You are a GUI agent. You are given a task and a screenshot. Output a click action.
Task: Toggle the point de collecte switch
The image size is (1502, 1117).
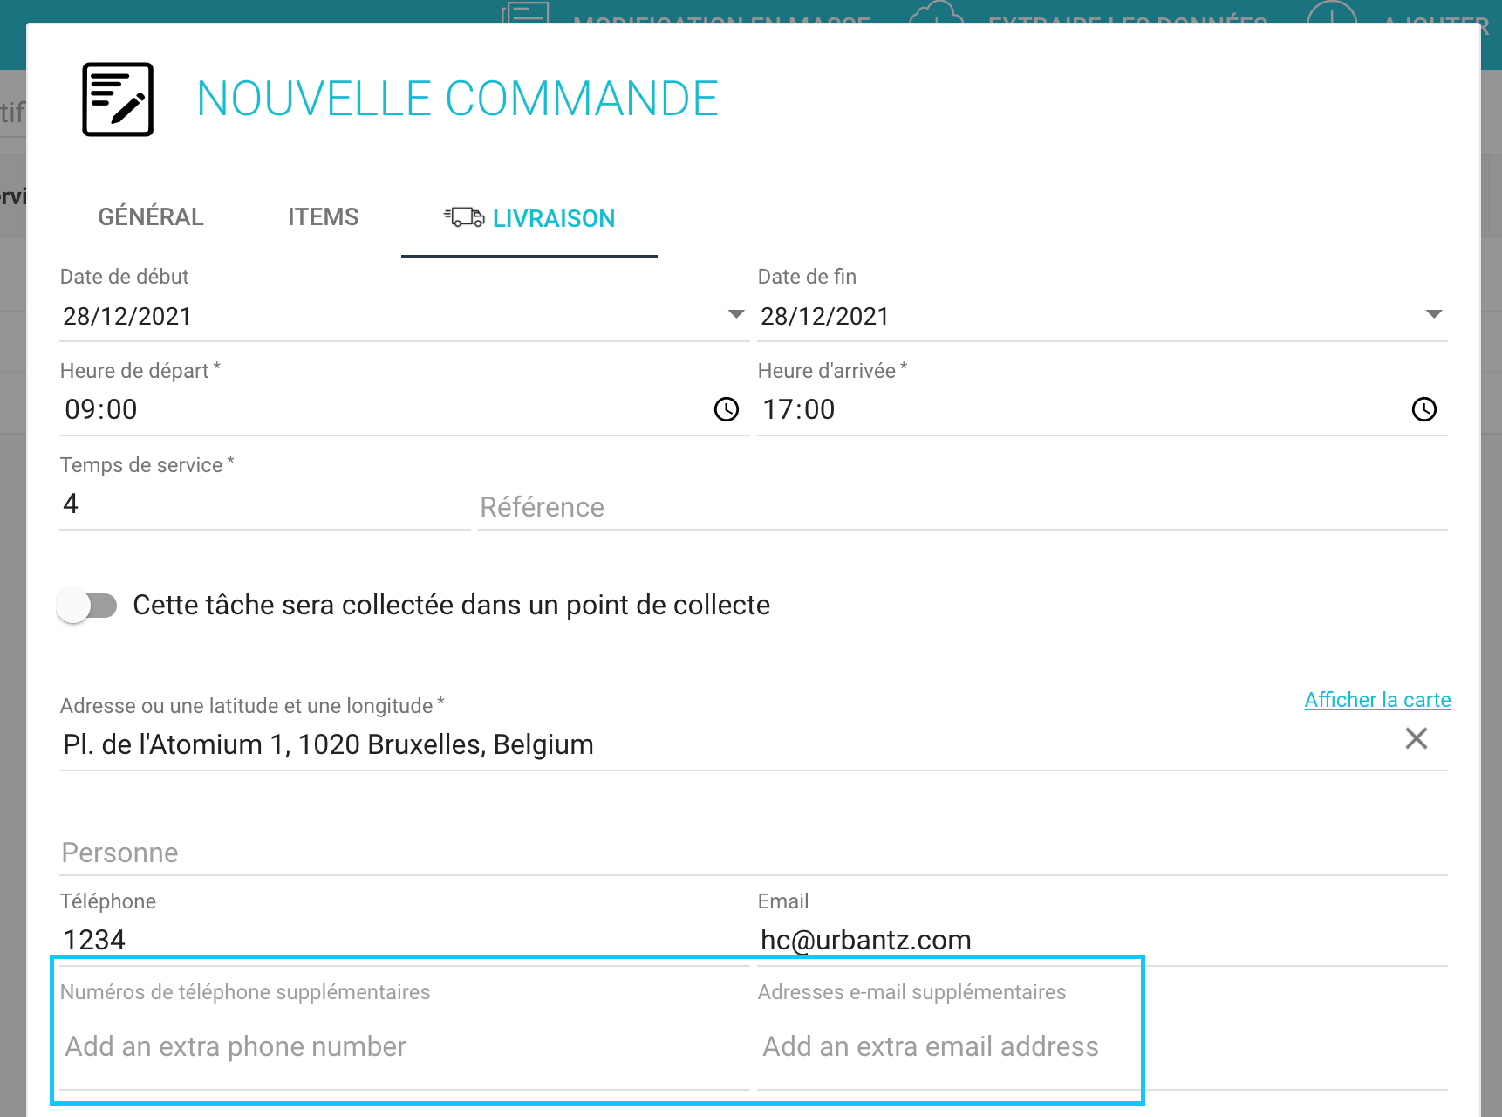[x=86, y=606]
